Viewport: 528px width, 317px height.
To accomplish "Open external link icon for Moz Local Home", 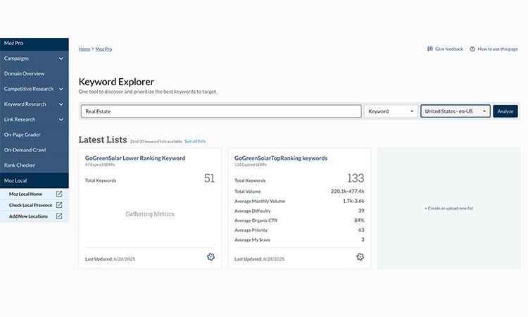I will point(59,194).
